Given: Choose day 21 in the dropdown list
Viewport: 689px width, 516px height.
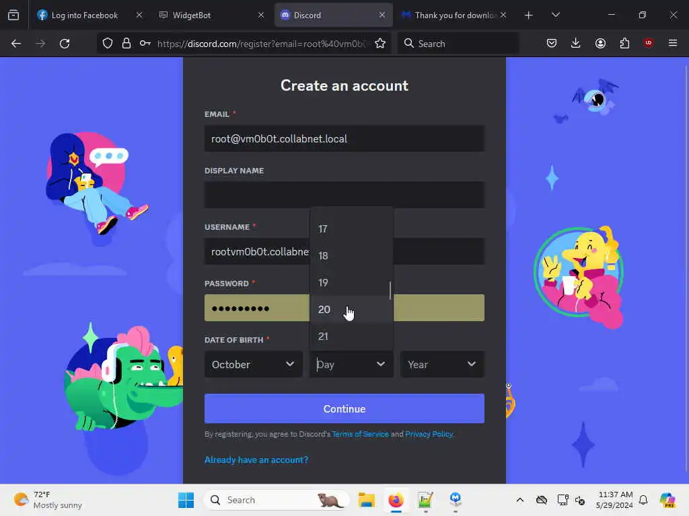Looking at the screenshot, I should pos(351,336).
